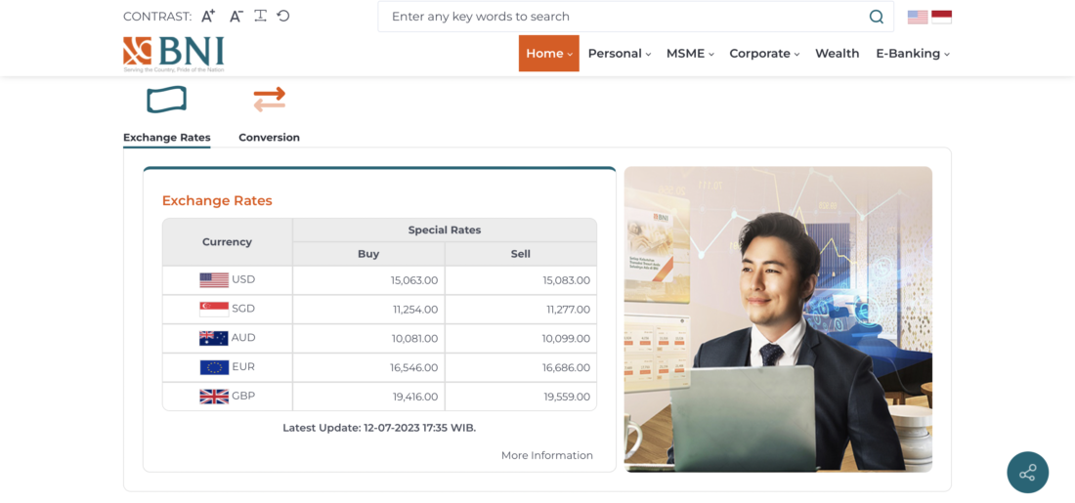Click the reset contrast settings icon
The height and width of the screenshot is (503, 1075).
coord(283,16)
